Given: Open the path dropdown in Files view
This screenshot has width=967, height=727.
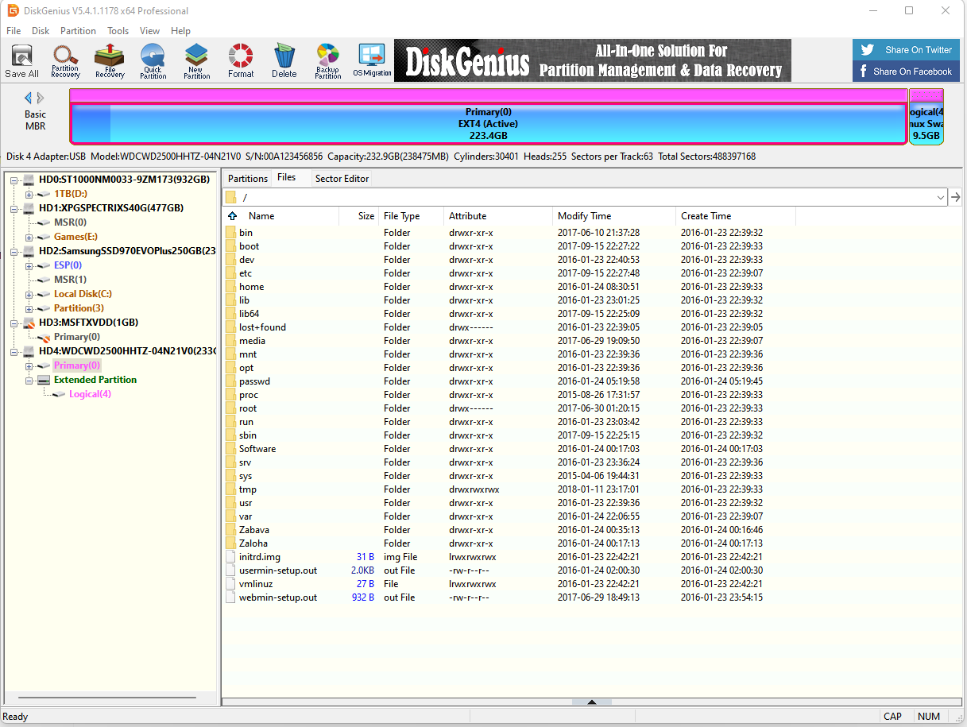Looking at the screenshot, I should pyautogui.click(x=941, y=197).
